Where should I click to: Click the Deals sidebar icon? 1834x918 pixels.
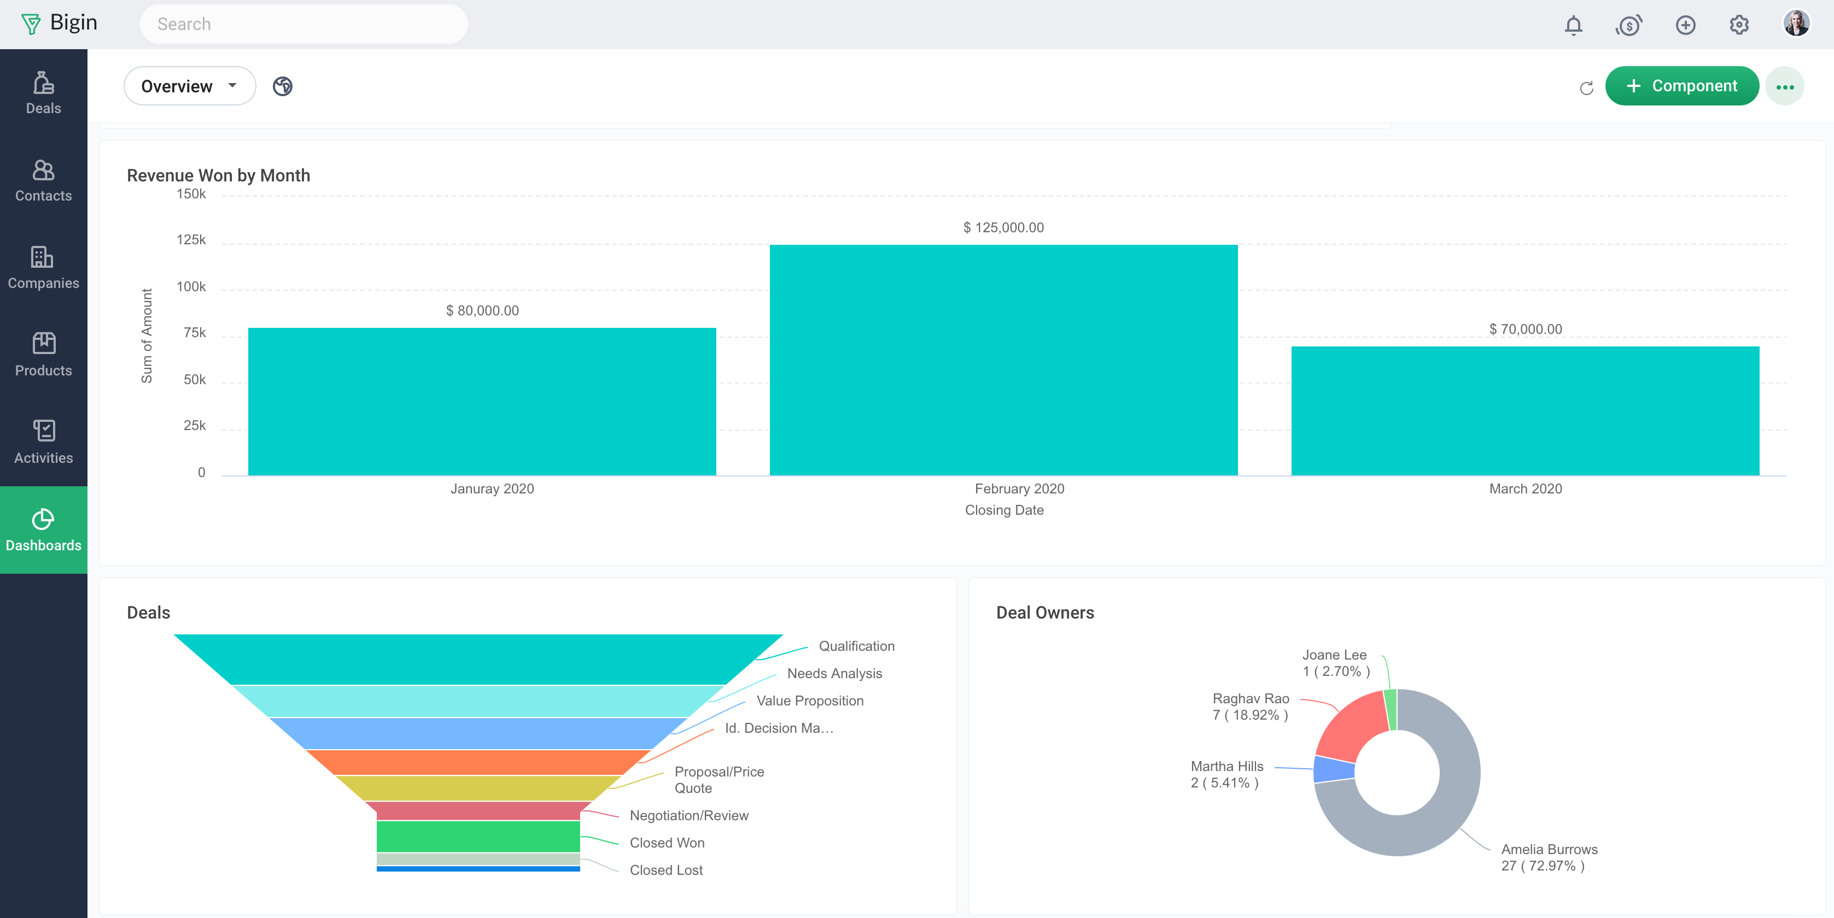[43, 92]
